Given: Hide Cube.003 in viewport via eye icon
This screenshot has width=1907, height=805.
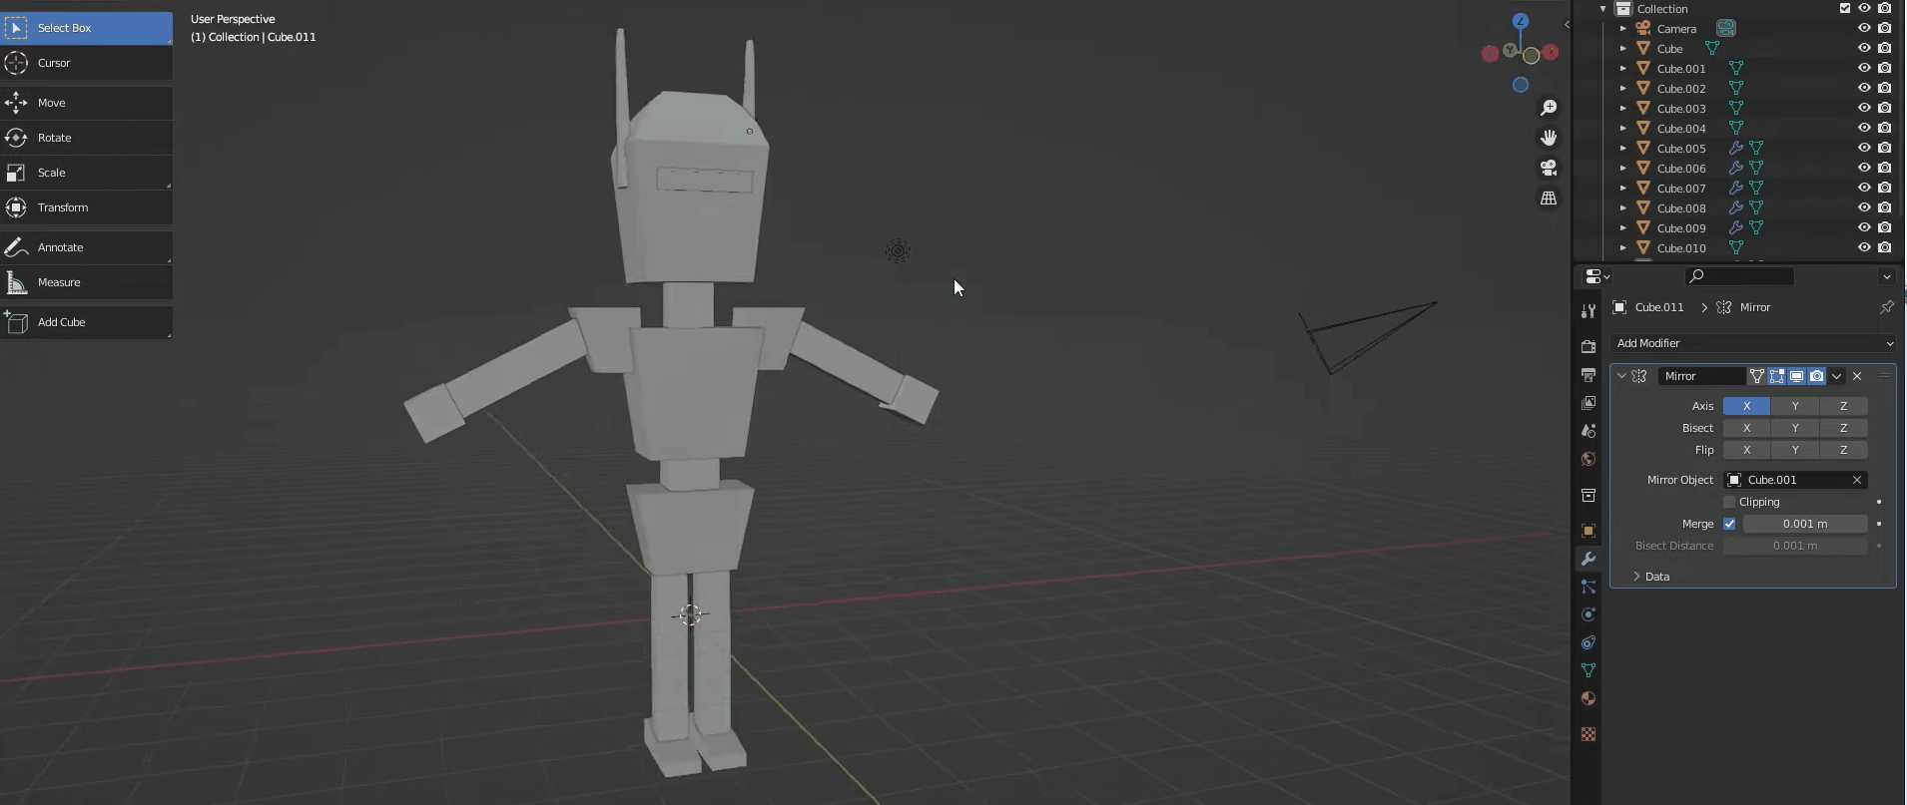Looking at the screenshot, I should point(1864,108).
